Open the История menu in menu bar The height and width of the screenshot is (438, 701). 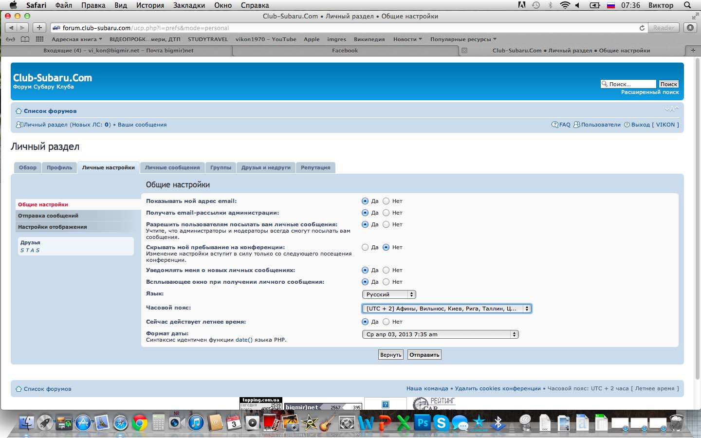pos(150,5)
